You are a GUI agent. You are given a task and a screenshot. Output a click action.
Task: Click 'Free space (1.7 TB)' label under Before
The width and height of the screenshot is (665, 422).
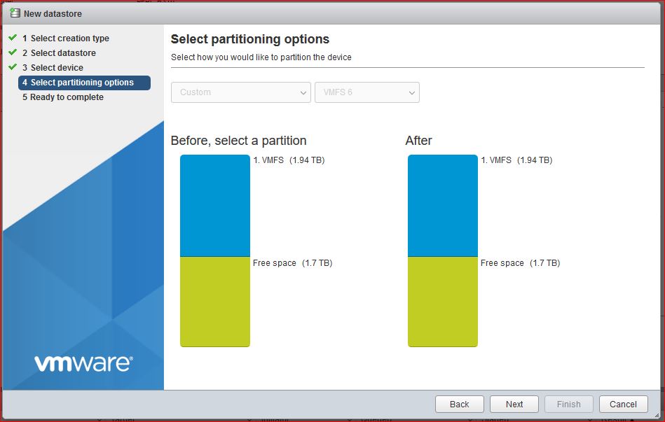[x=293, y=262]
